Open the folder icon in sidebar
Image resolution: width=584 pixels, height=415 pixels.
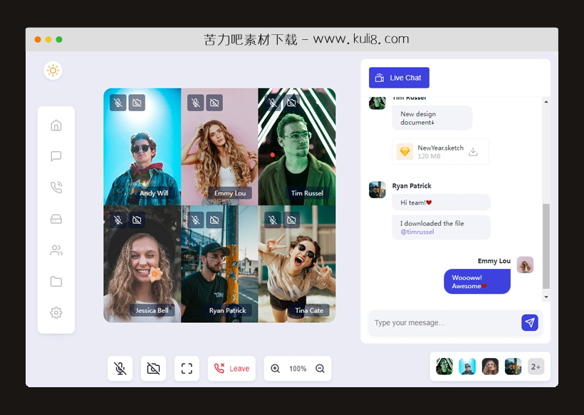click(56, 282)
